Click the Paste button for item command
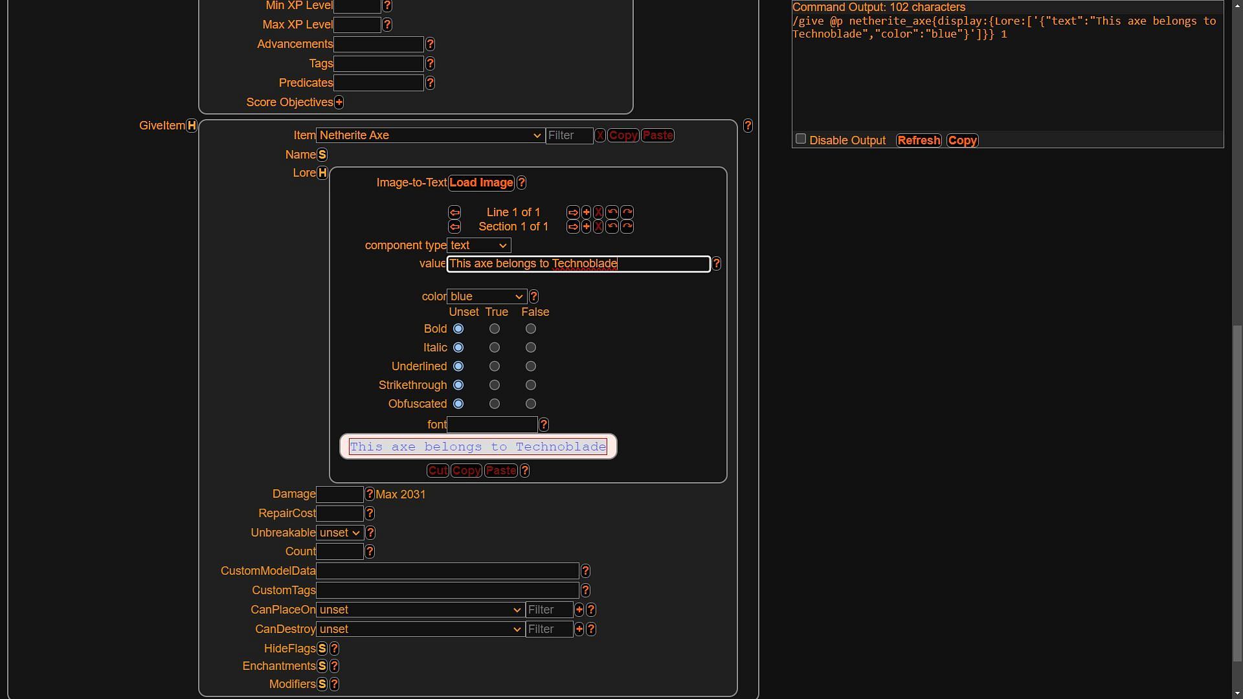1243x699 pixels. pyautogui.click(x=657, y=135)
